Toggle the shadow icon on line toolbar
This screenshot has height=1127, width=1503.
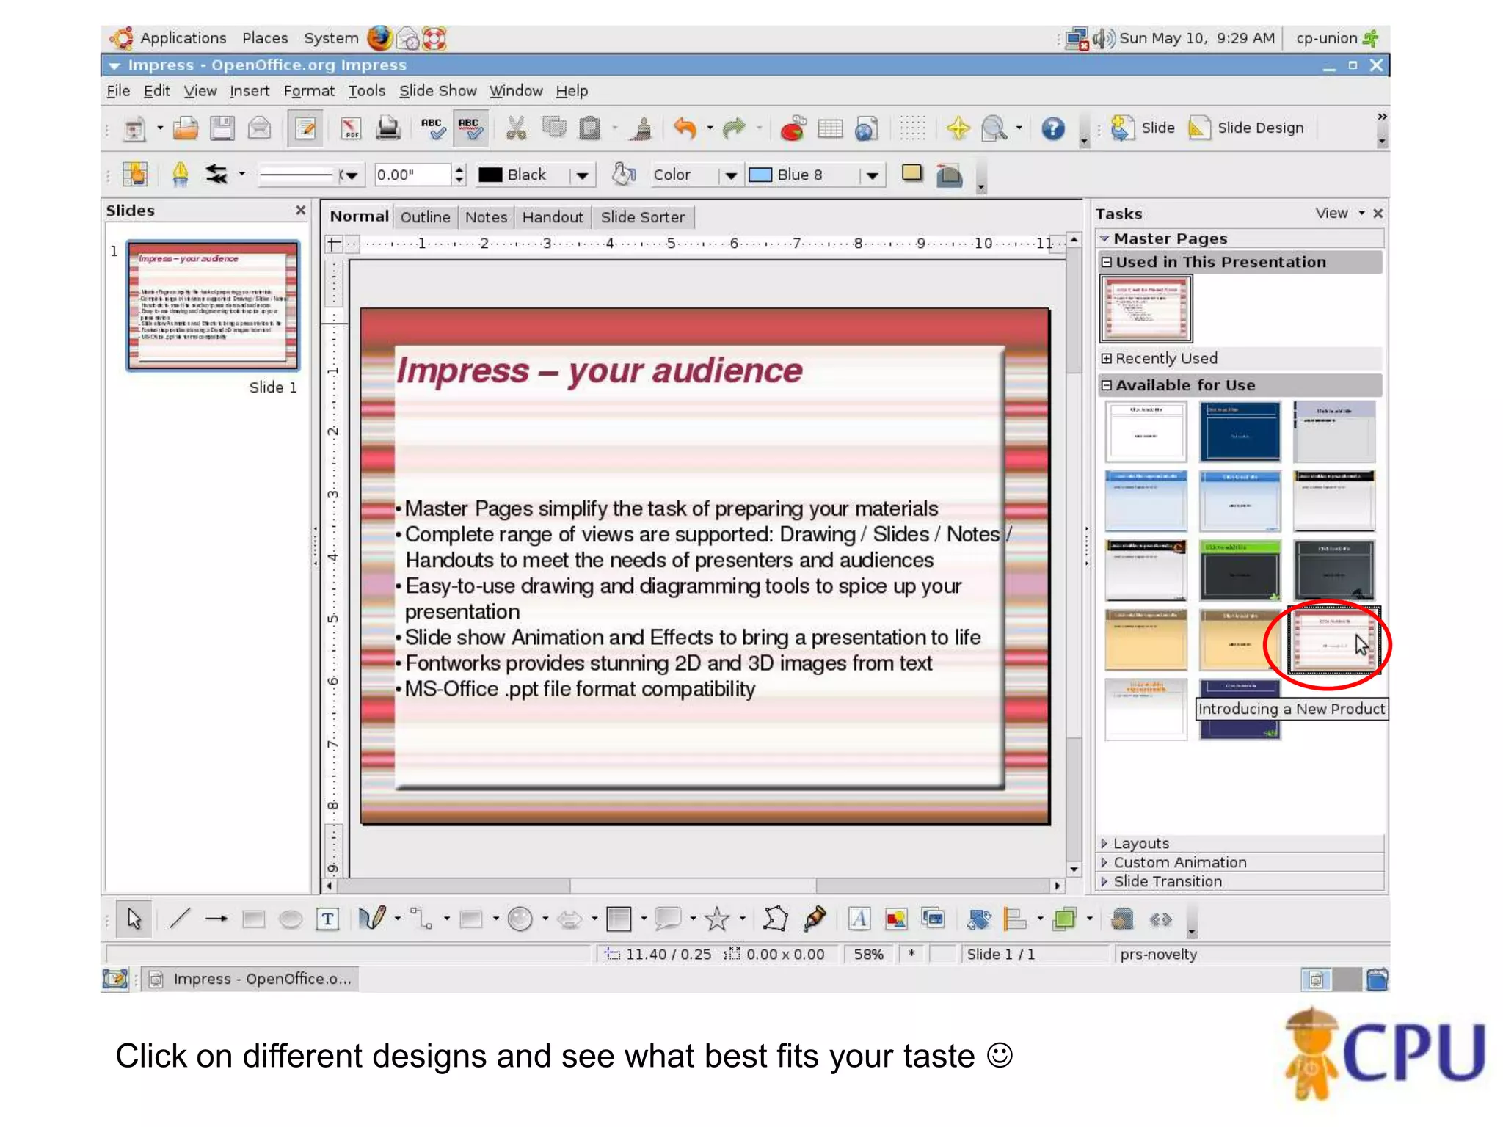click(911, 174)
